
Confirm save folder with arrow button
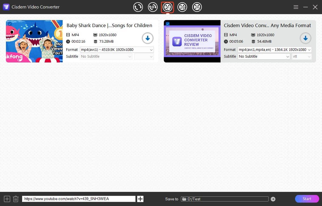point(273,199)
